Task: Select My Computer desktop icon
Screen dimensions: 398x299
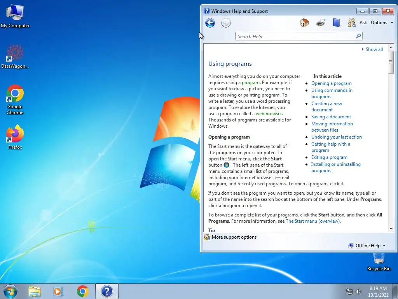Action: pyautogui.click(x=15, y=16)
